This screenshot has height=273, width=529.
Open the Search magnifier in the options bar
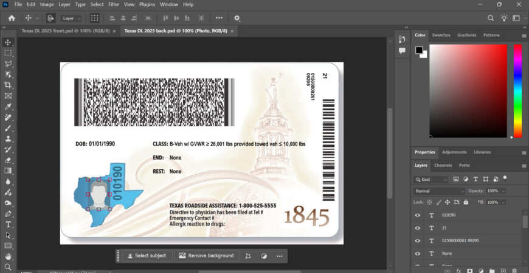click(491, 18)
